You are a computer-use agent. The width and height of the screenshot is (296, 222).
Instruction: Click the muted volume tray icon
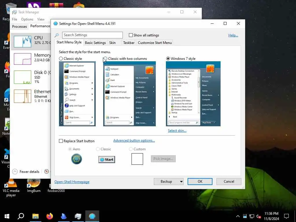(258, 216)
